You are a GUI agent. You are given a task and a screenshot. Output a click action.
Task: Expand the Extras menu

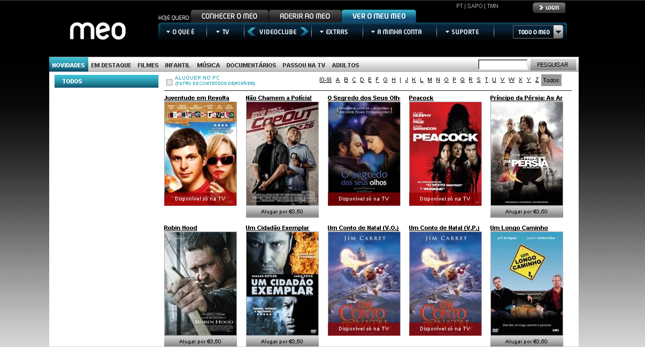334,32
